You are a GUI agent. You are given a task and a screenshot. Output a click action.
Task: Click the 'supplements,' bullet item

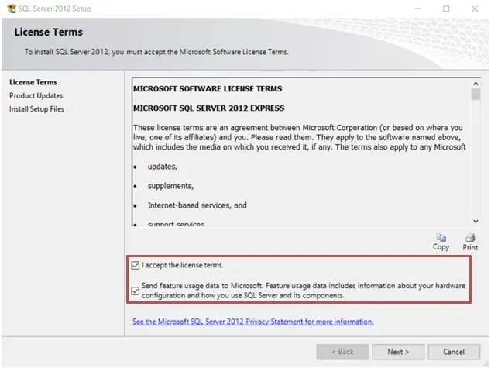pos(170,186)
